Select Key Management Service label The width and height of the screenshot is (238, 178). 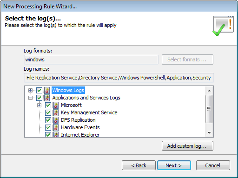(89, 112)
